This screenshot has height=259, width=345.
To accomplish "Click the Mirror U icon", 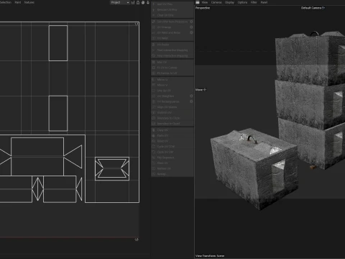I will coord(154,79).
